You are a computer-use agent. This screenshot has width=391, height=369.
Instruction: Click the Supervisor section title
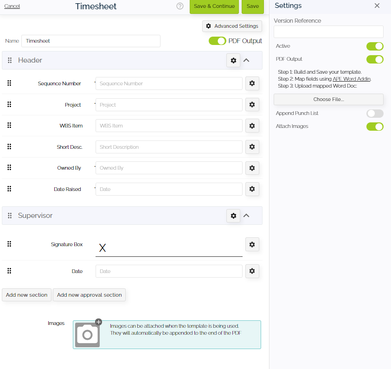(x=35, y=216)
